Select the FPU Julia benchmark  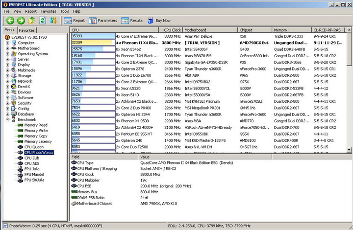tap(31, 169)
